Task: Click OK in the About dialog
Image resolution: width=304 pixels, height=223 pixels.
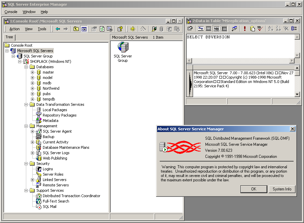Action: click(x=254, y=189)
